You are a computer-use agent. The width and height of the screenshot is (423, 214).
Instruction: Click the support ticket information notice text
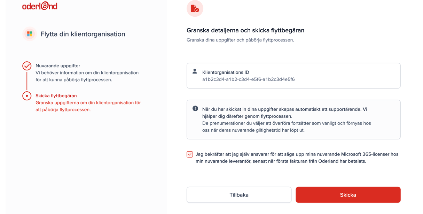286,120
